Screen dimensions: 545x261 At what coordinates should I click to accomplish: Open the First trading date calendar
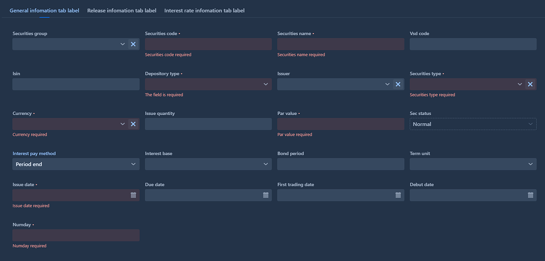click(x=398, y=195)
